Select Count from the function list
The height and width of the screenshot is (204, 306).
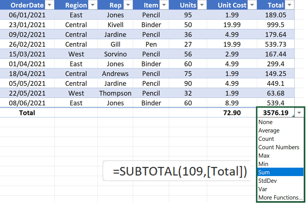point(266,139)
